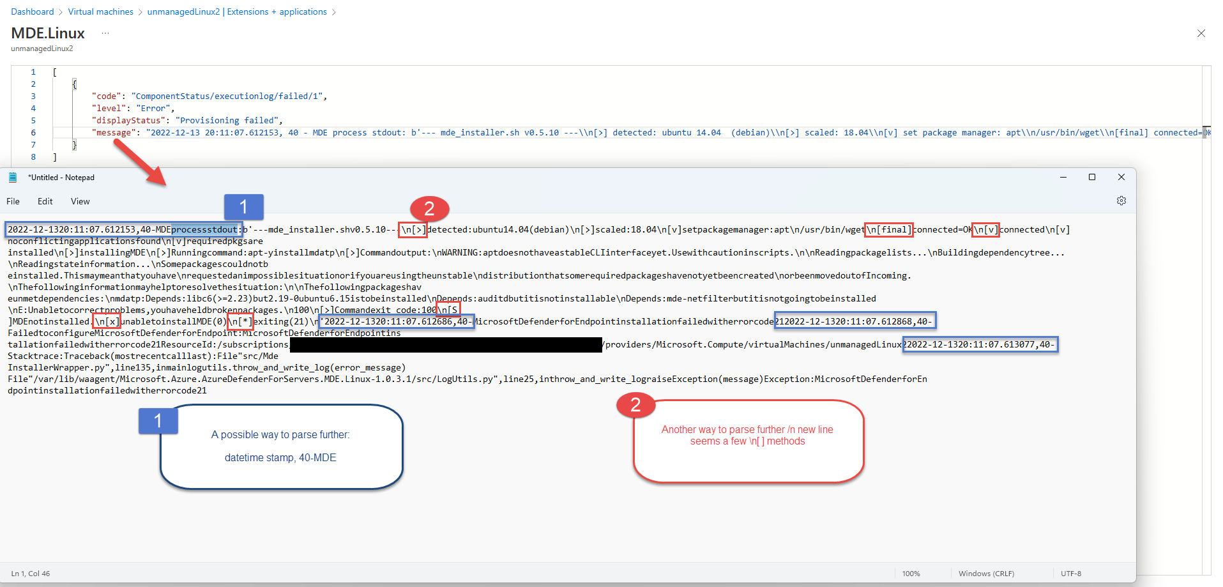Click the Notepad app icon in title bar
The image size is (1223, 587).
pos(13,178)
